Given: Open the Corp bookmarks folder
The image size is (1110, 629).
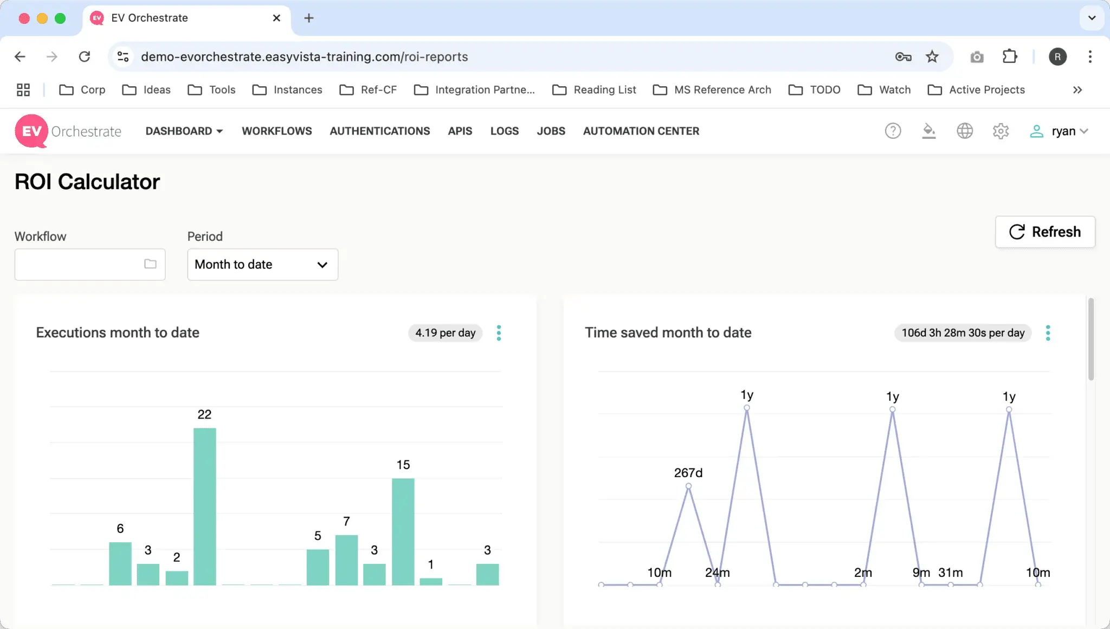Looking at the screenshot, I should pyautogui.click(x=82, y=90).
